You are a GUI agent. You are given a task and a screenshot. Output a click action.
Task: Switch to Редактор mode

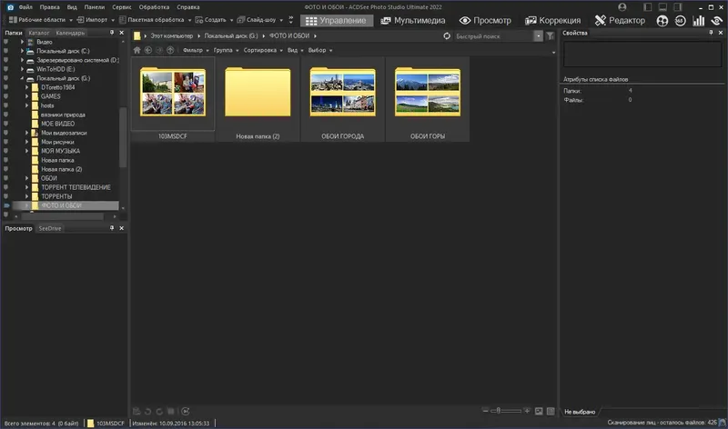click(620, 20)
